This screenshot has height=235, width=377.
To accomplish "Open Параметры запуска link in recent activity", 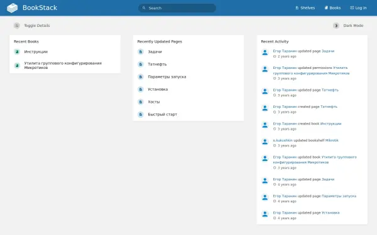I will coord(339,196).
